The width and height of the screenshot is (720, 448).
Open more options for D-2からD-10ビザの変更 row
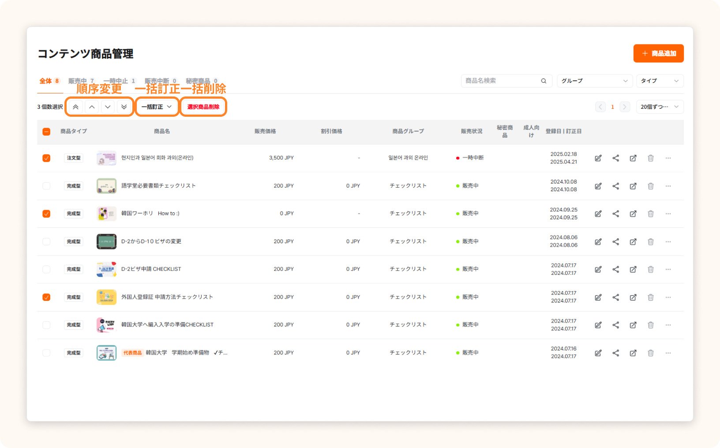pyautogui.click(x=668, y=241)
